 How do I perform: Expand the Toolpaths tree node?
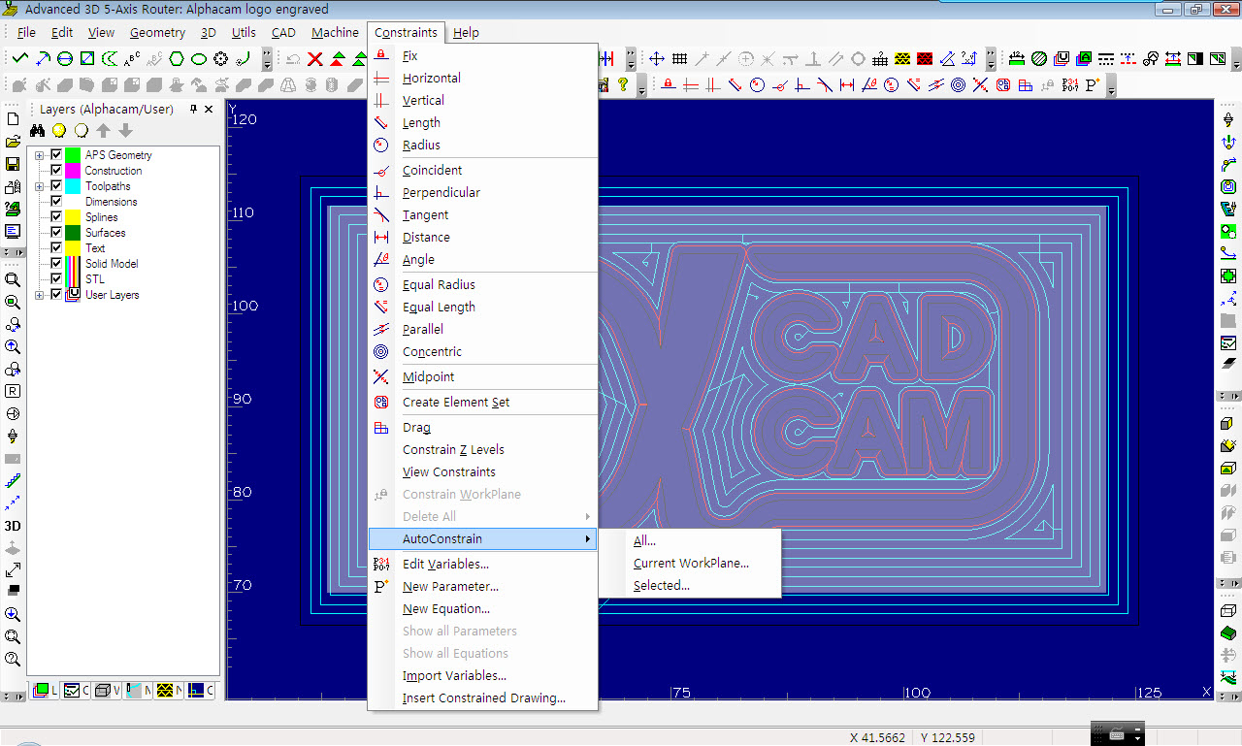click(40, 186)
